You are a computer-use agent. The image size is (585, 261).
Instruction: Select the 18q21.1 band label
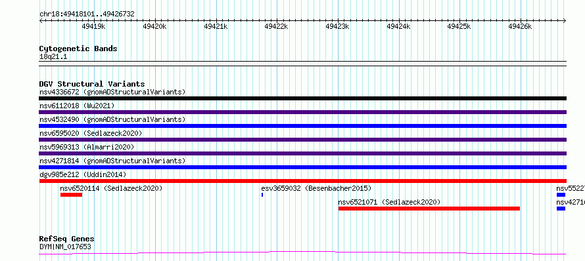(53, 57)
